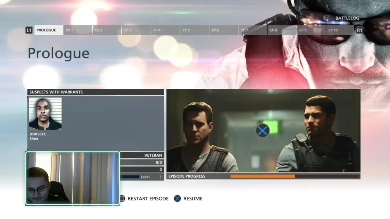This screenshot has height=219, width=390.
Task: Switch to the EP.8 tab
Action: pos(282,30)
